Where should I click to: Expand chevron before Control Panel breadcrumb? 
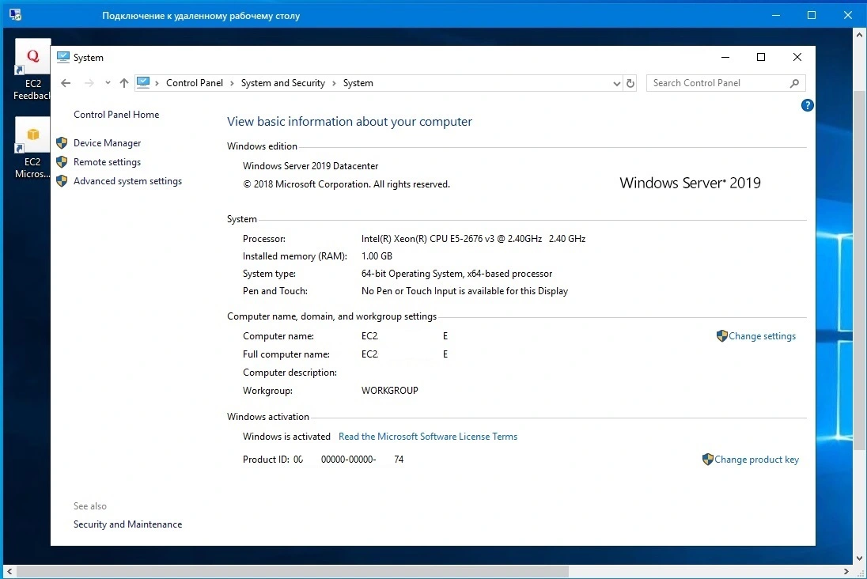[x=157, y=84]
